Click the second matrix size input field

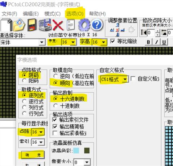pyautogui.click(x=170, y=33)
